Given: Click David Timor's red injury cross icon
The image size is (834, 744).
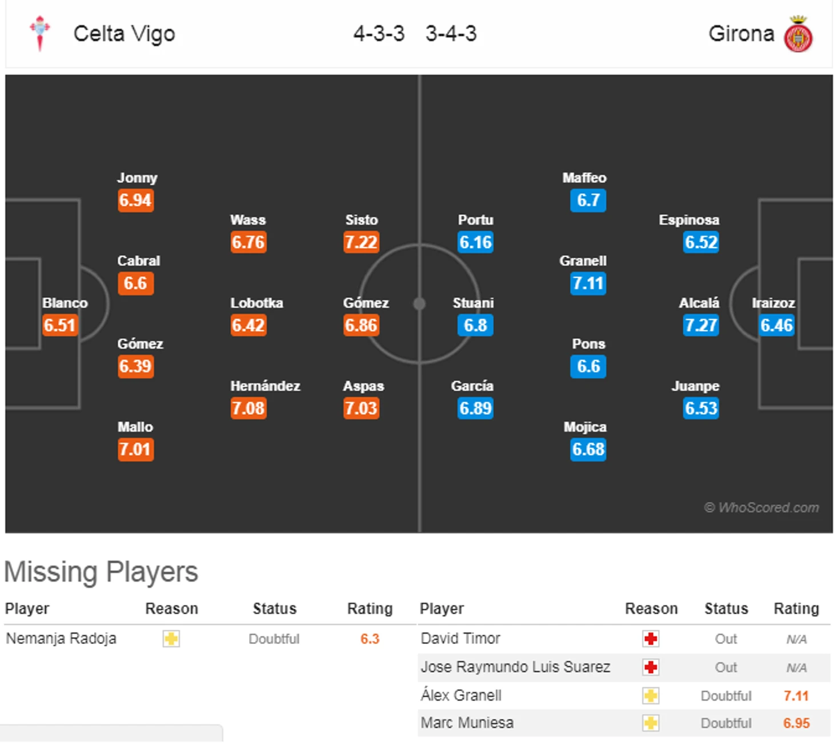Looking at the screenshot, I should (651, 638).
